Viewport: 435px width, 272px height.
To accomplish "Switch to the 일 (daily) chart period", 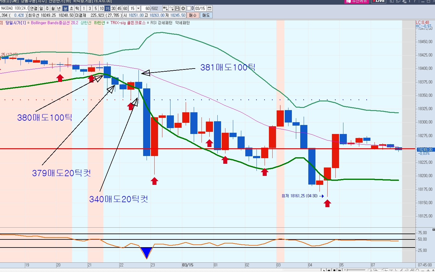I will 41,8.
